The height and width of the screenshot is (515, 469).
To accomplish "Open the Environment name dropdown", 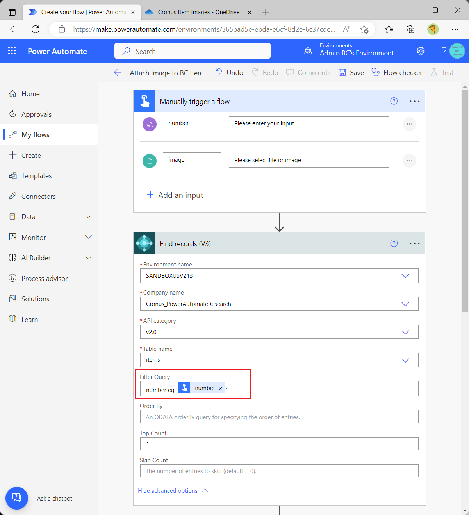I will [405, 275].
